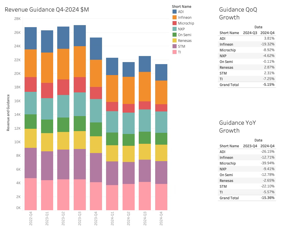Image resolution: width=289 pixels, height=231 pixels.
Task: Click the '2024-Q4' x-axis label
Action: click(x=161, y=219)
